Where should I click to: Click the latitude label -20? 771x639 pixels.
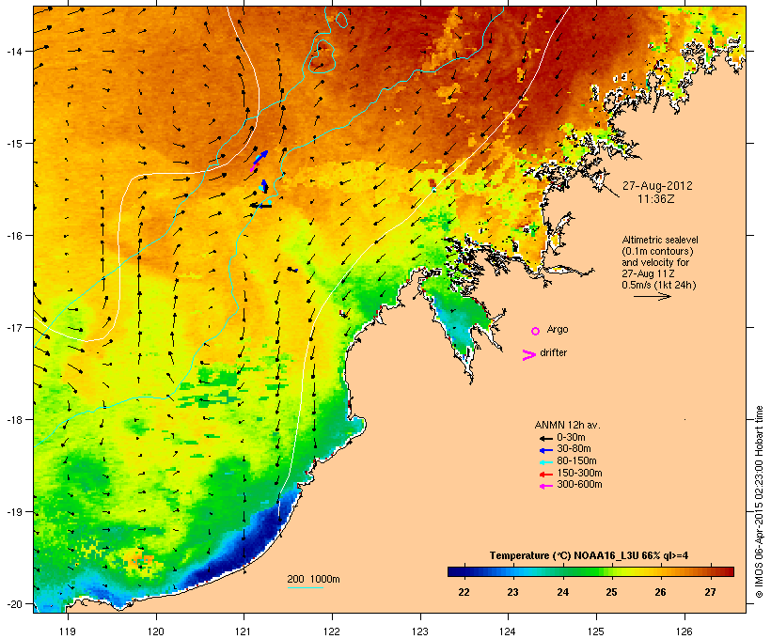coord(14,603)
